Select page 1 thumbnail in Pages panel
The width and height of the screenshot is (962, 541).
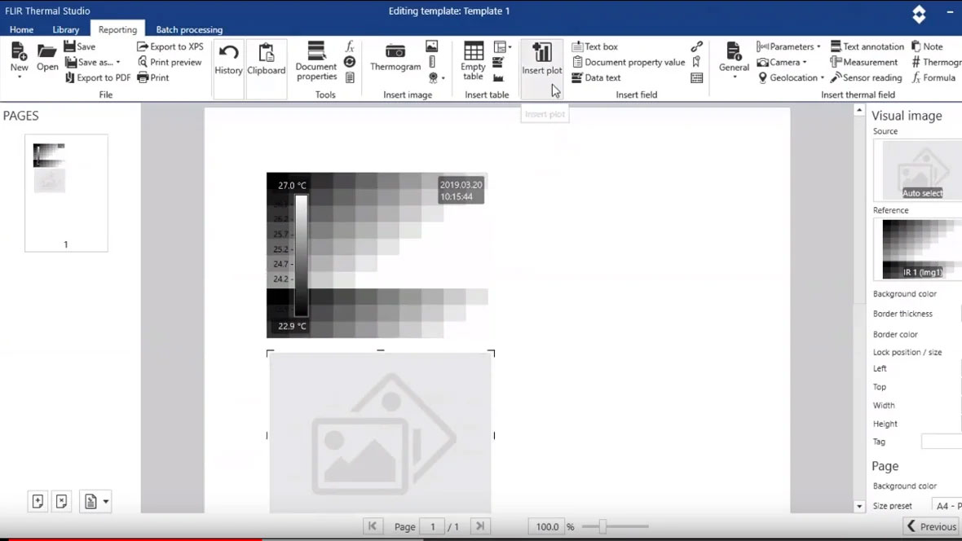66,192
